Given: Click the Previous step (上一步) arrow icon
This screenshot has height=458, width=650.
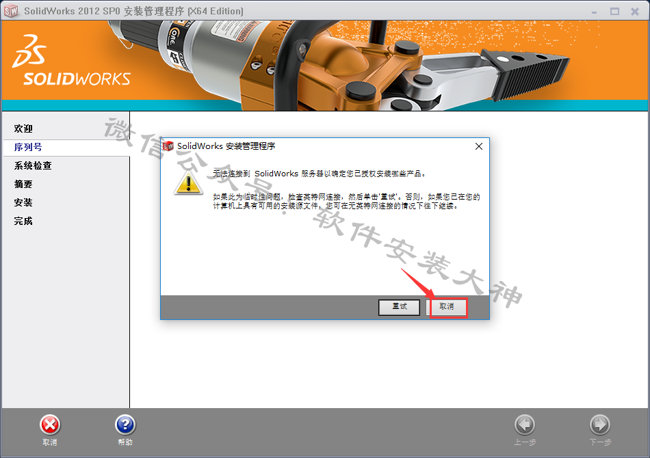Looking at the screenshot, I should coord(525,425).
